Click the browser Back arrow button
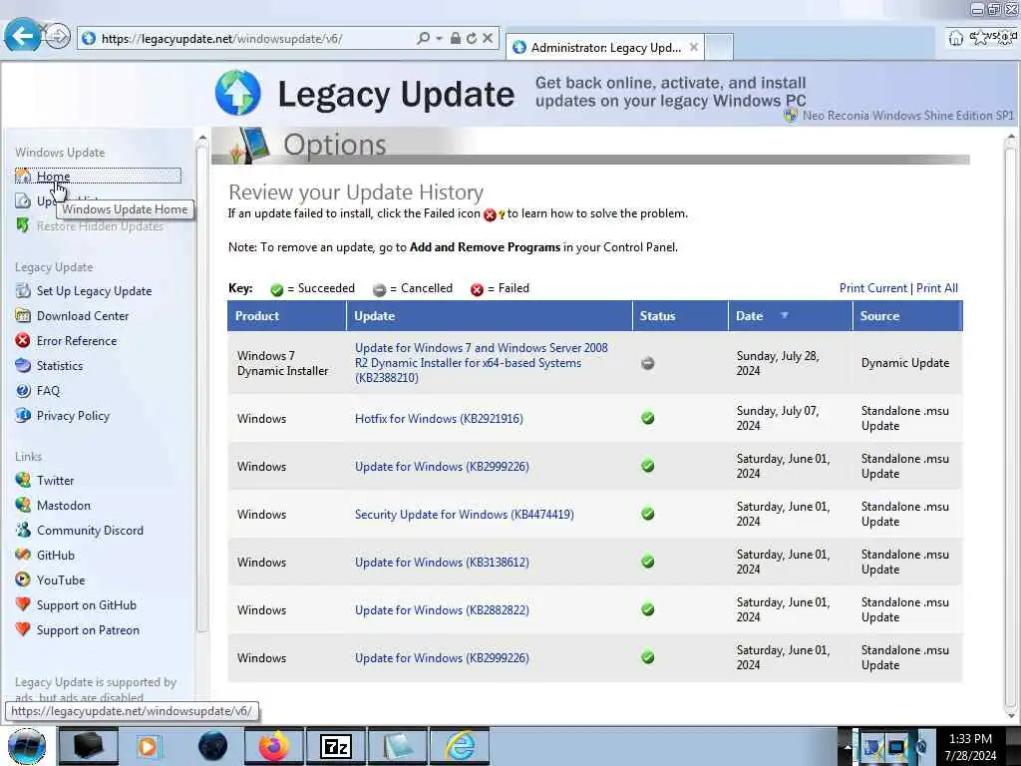Screen dimensions: 1021x766 (x=23, y=36)
